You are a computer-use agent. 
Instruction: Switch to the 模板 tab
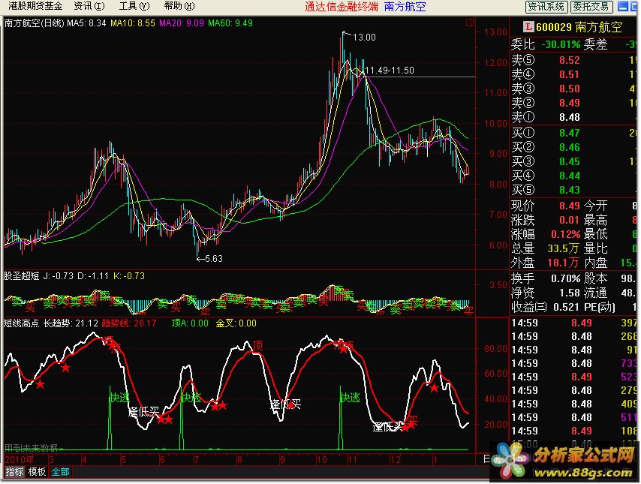[37, 472]
